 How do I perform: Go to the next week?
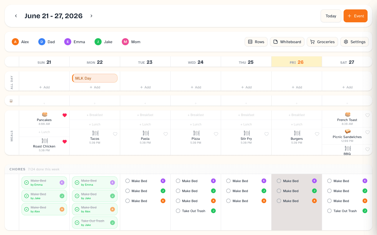pyautogui.click(x=91, y=16)
